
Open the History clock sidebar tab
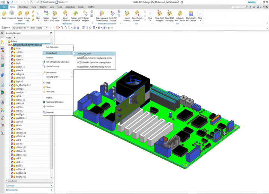[2, 103]
